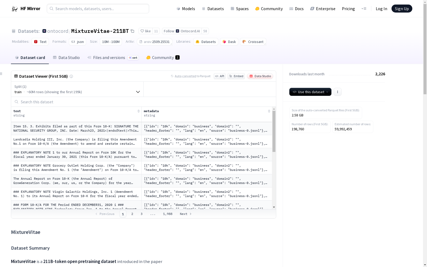Open the followers count 58
The image size is (427, 267).
pos(205,31)
